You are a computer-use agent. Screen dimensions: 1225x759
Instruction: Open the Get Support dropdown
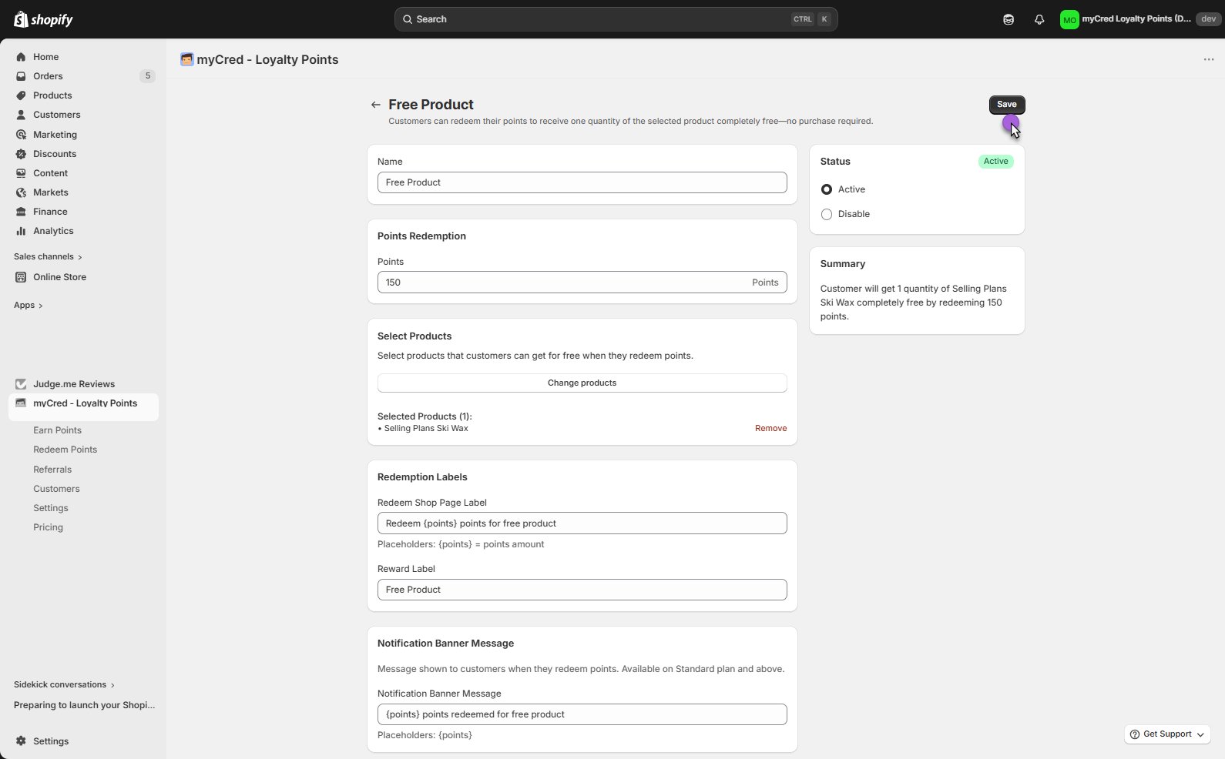click(x=1166, y=734)
